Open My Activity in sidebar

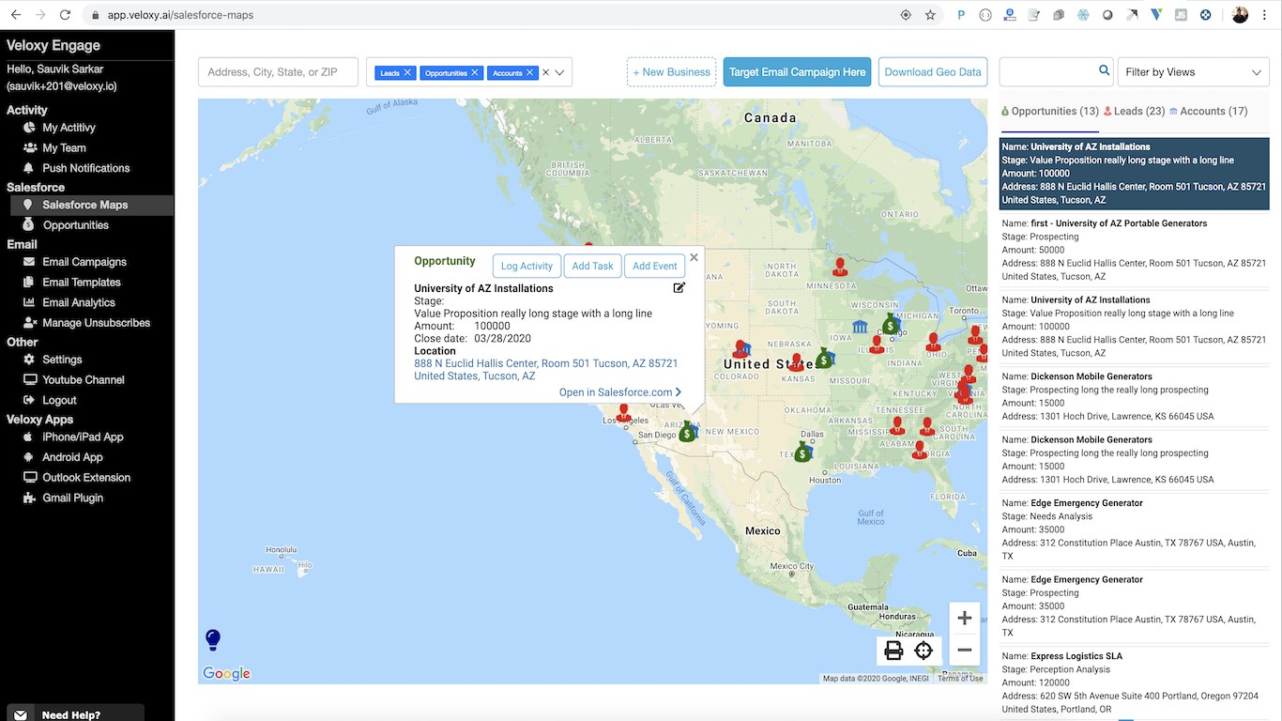click(69, 128)
